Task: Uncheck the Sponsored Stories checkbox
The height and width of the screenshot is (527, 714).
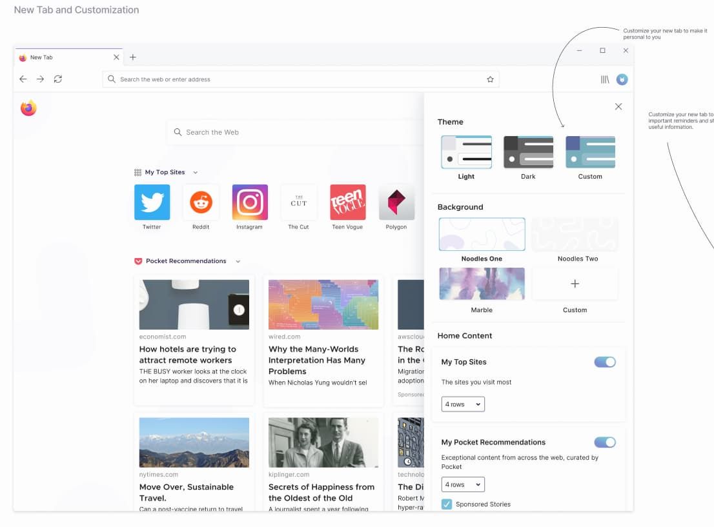Action: pos(447,504)
